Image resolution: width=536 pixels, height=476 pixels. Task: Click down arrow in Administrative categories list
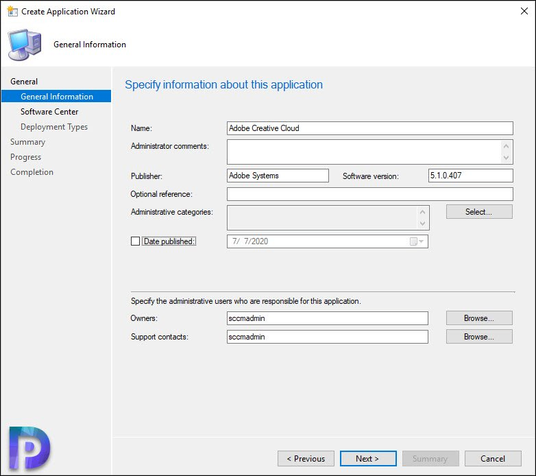pos(422,224)
